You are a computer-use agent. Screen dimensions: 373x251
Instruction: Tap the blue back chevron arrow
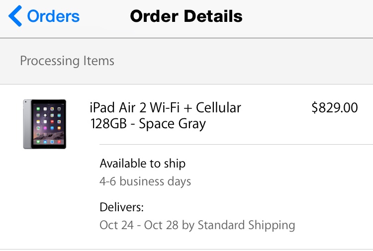[x=15, y=16]
